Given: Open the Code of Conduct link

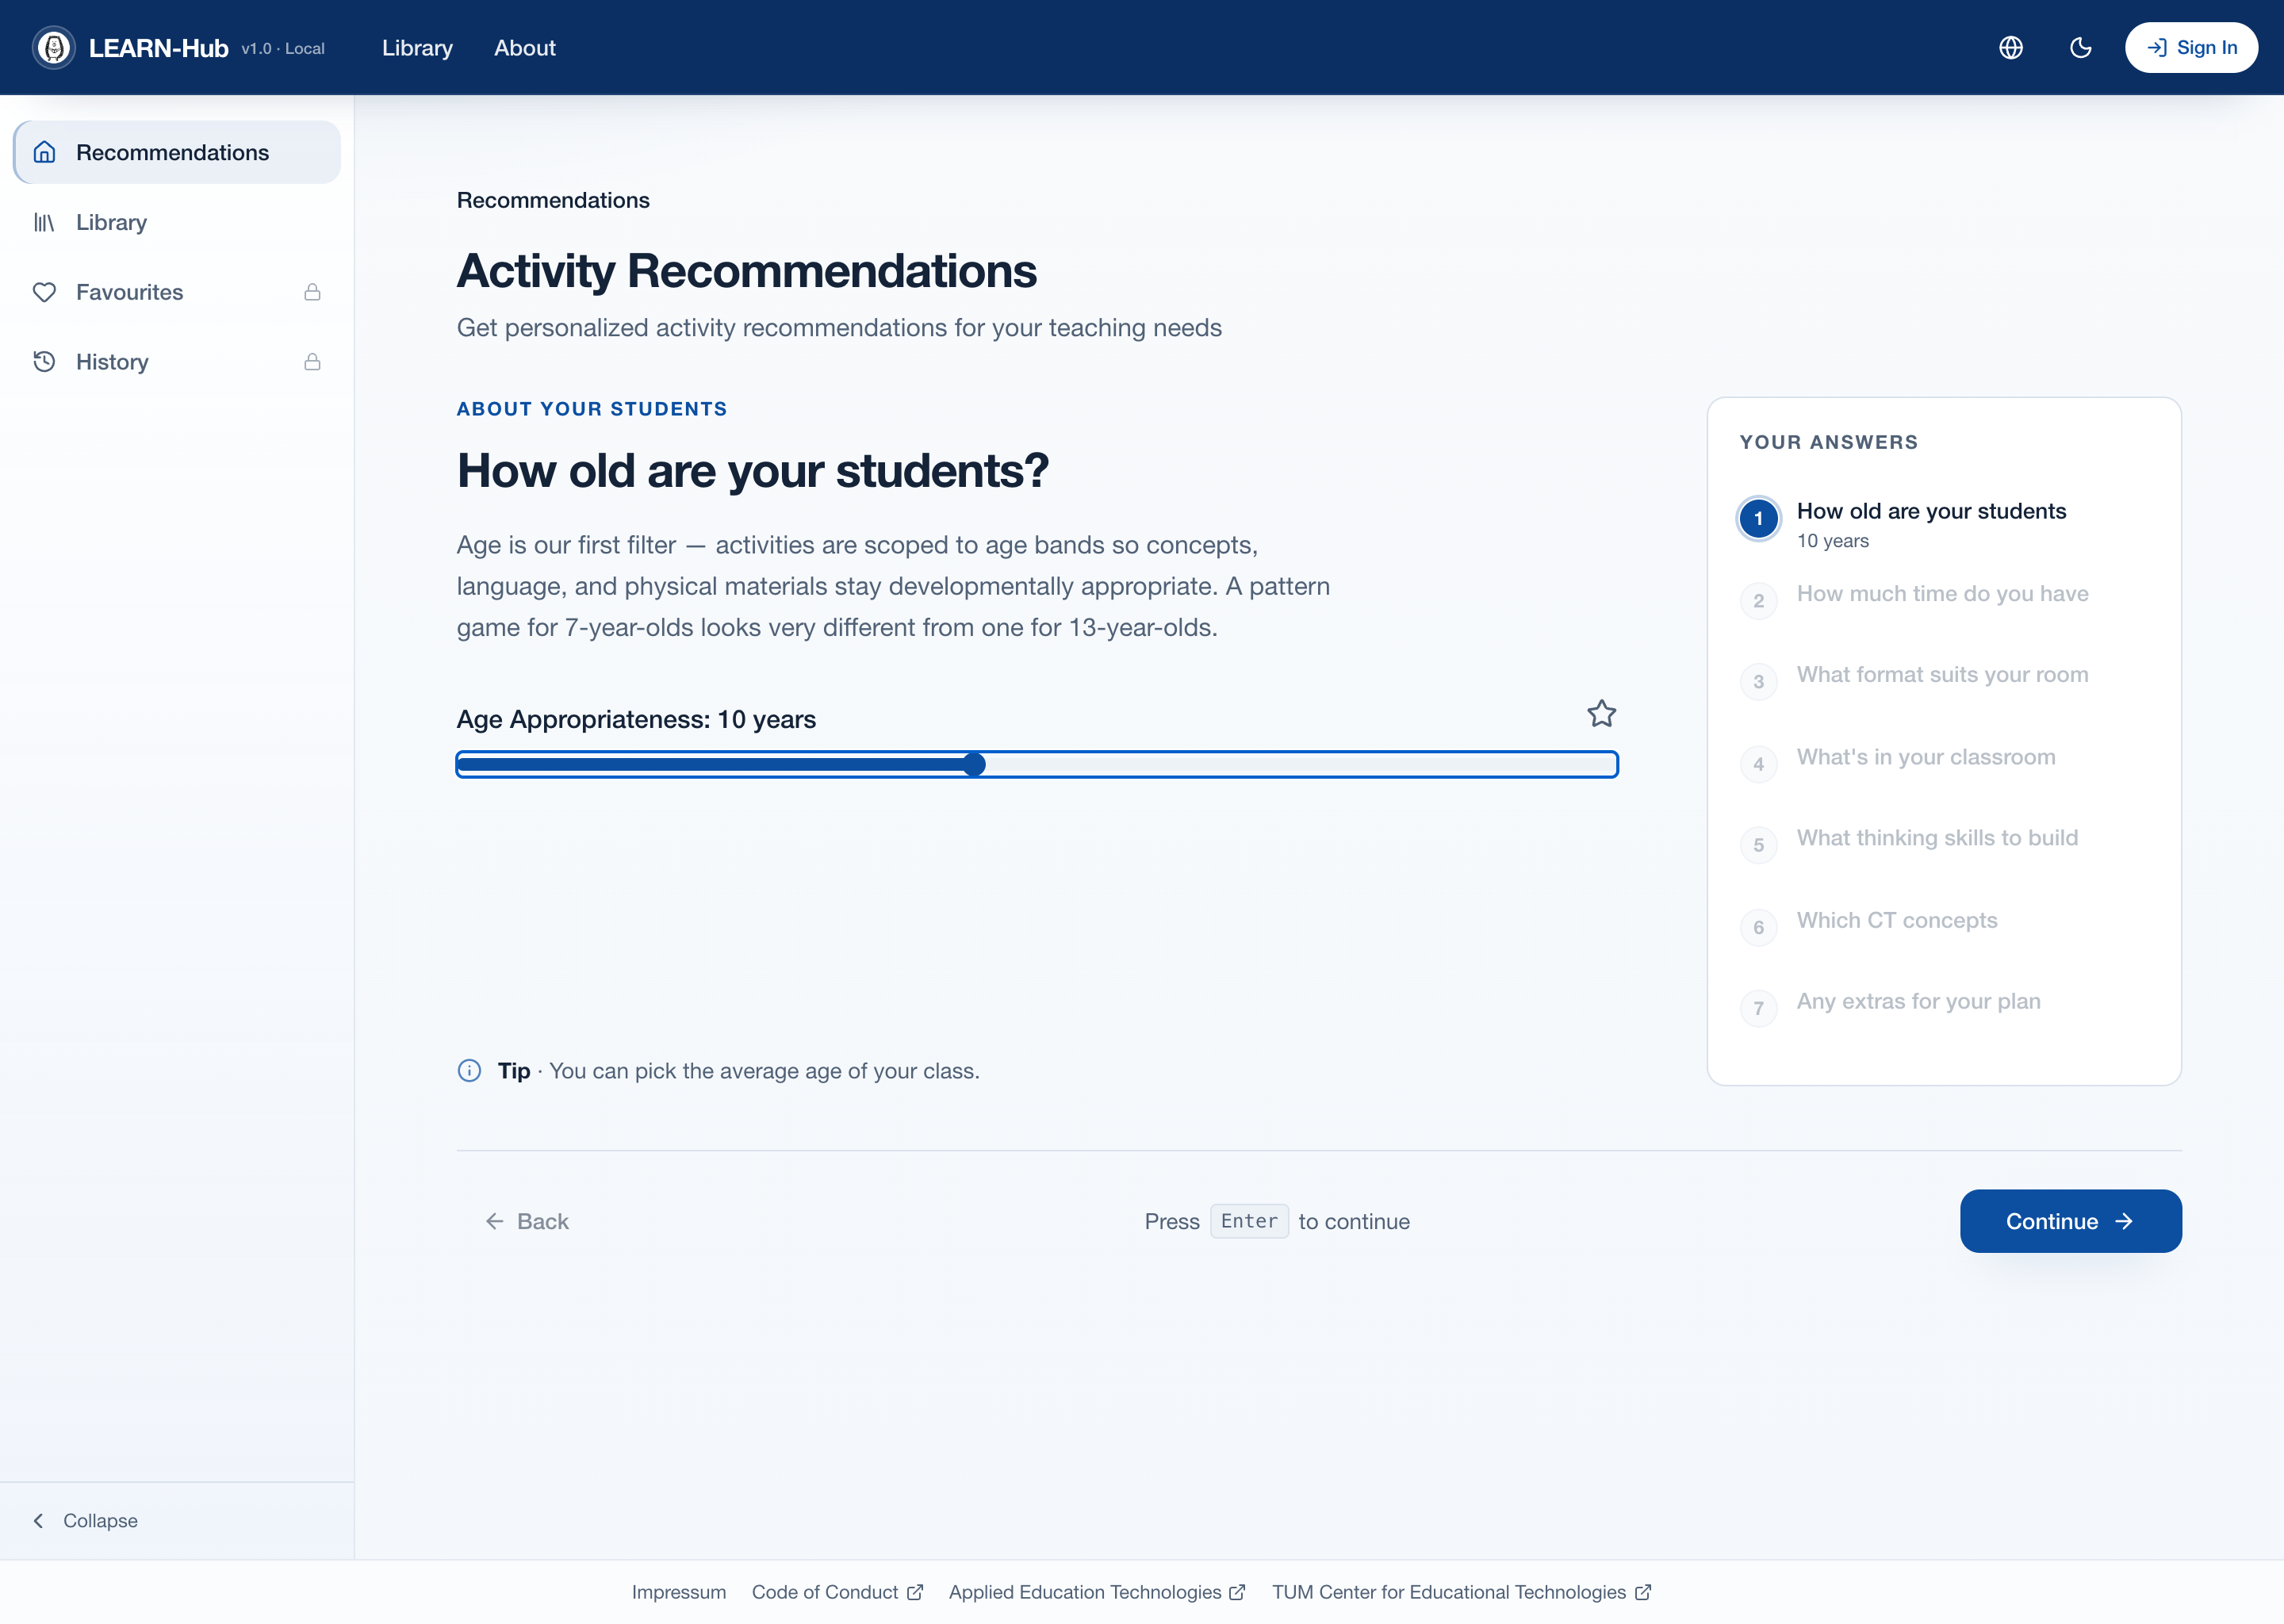Looking at the screenshot, I should 837,1592.
